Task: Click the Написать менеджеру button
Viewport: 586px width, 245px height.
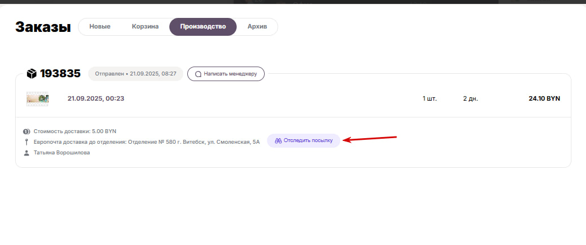Action: (x=226, y=74)
